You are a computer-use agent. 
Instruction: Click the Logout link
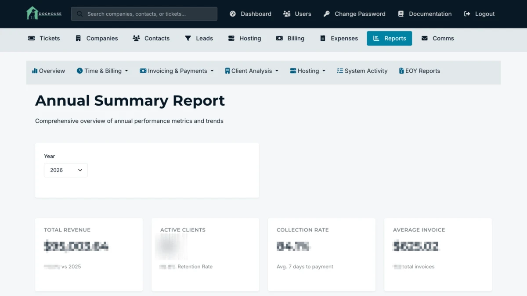pyautogui.click(x=479, y=14)
